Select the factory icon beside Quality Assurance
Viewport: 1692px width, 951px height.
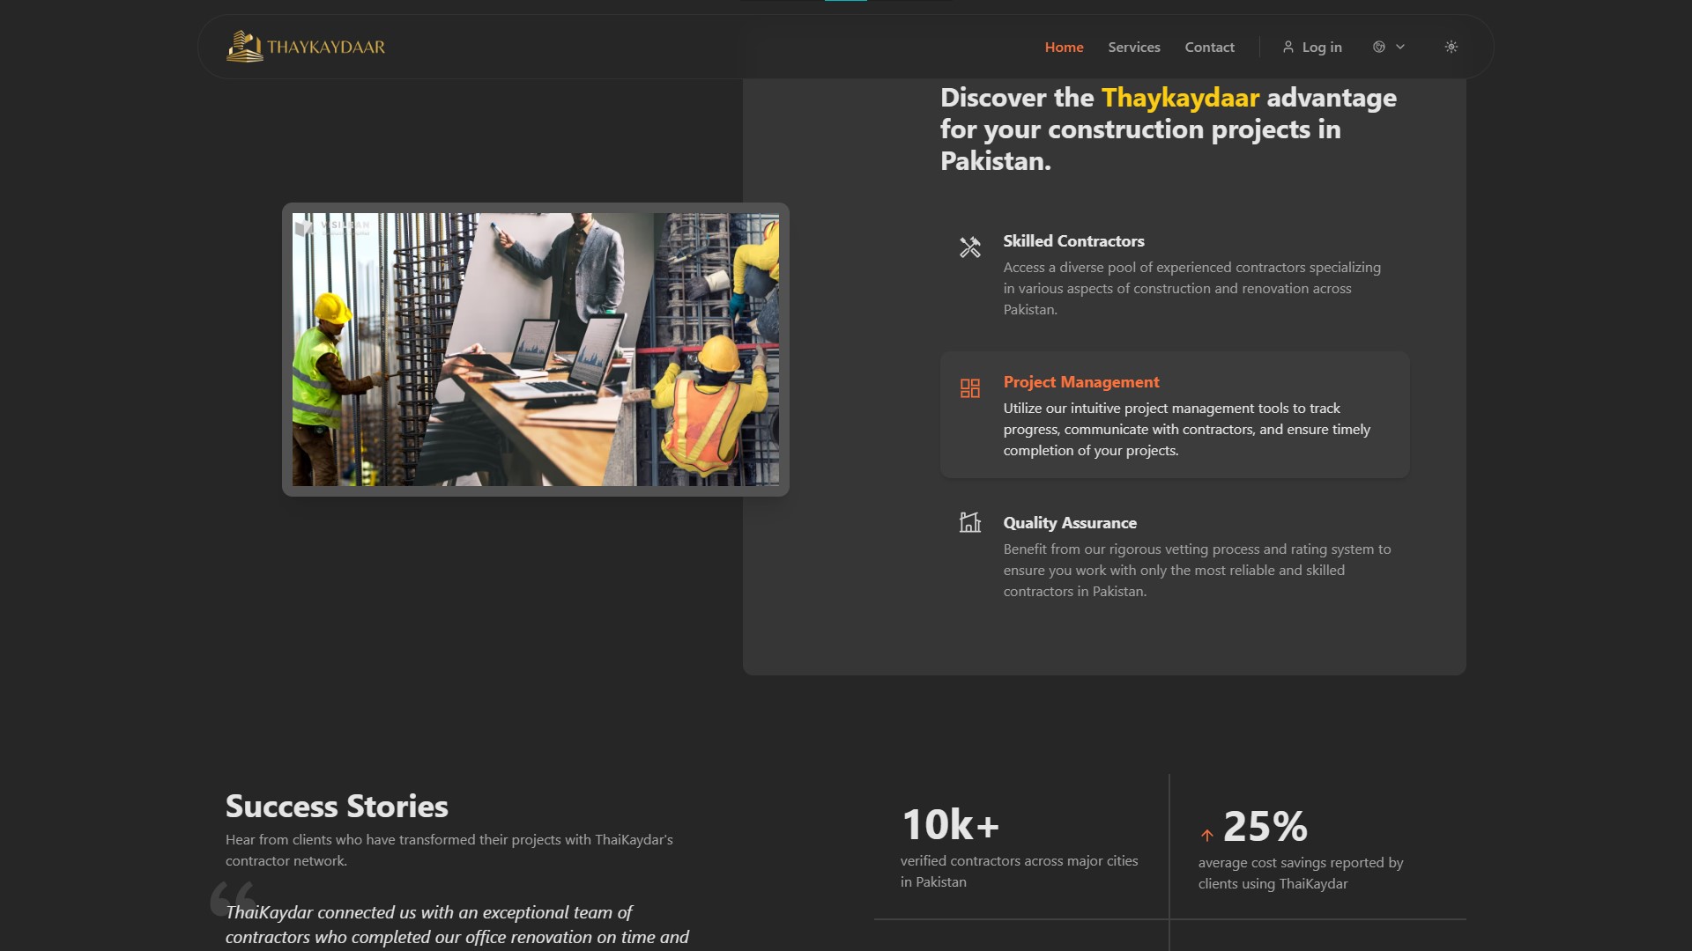click(971, 523)
